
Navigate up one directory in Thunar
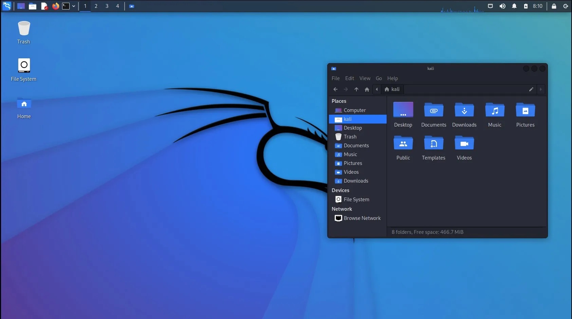click(x=356, y=89)
